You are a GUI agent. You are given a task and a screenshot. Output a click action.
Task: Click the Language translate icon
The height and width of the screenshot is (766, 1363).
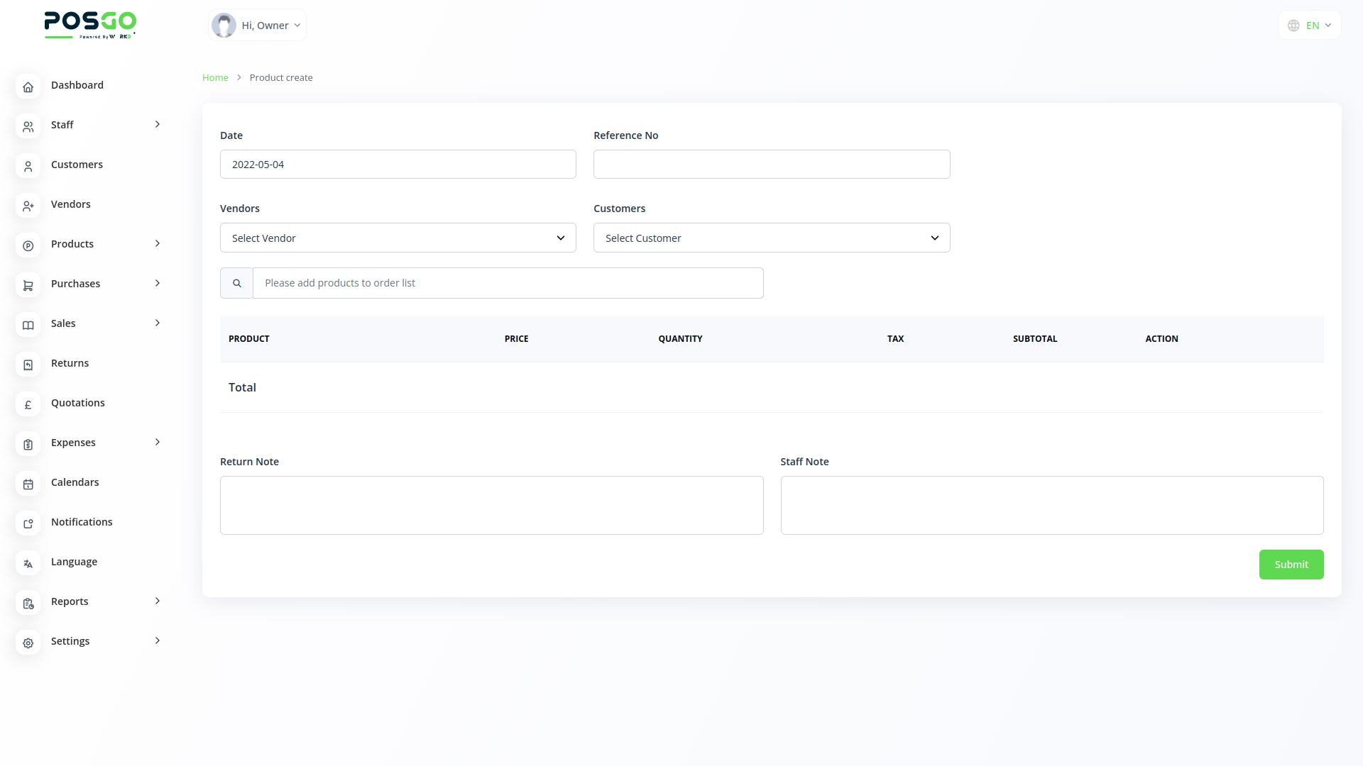28,563
